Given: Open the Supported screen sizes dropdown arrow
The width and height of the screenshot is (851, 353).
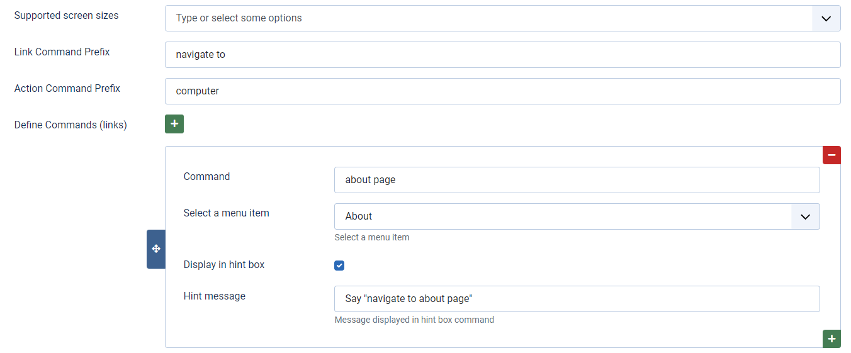Looking at the screenshot, I should pyautogui.click(x=826, y=18).
